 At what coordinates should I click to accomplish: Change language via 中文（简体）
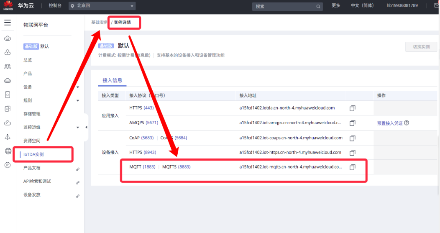click(362, 5)
